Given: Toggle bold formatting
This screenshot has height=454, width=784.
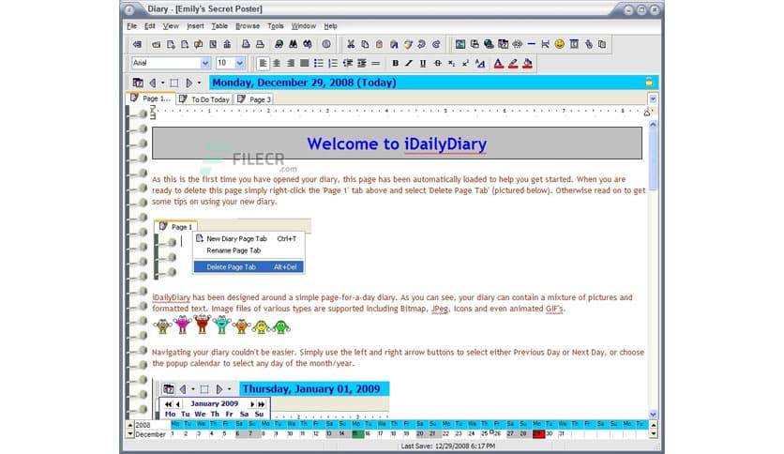Looking at the screenshot, I should coord(395,64).
